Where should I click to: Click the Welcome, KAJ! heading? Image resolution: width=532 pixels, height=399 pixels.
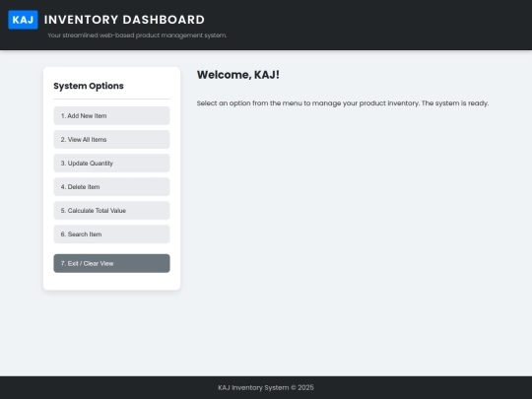pyautogui.click(x=238, y=75)
